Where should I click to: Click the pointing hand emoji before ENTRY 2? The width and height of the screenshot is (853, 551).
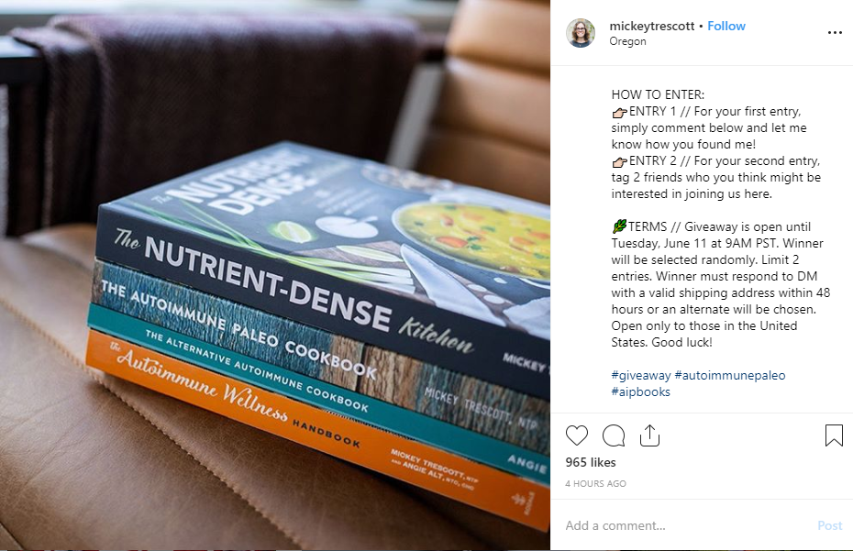(x=620, y=161)
